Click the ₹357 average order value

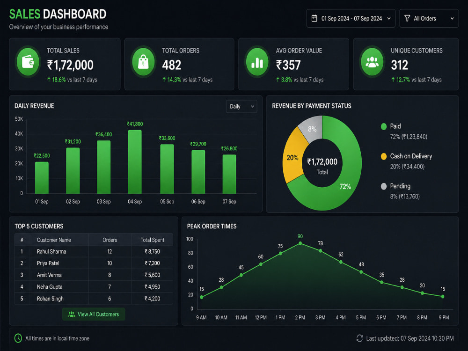tap(288, 65)
